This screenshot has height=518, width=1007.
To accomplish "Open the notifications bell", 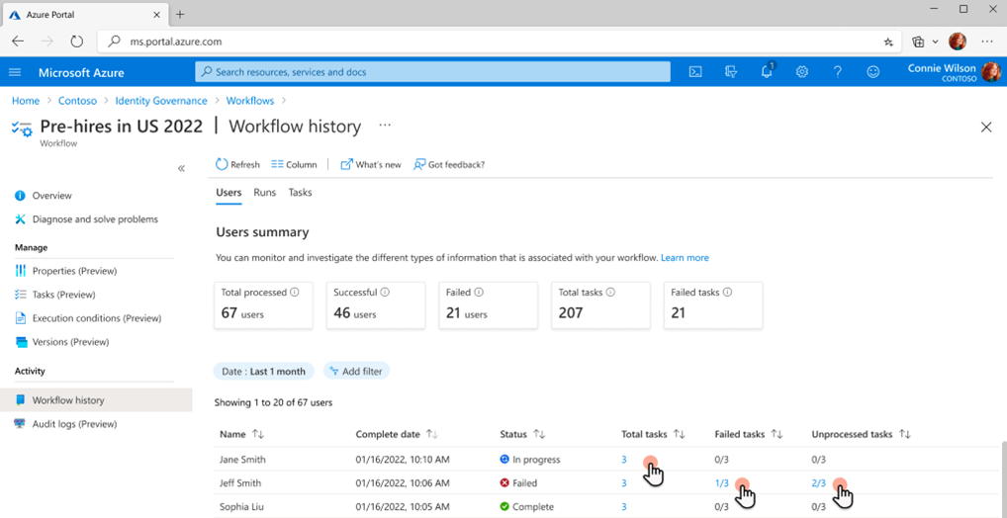I will click(767, 72).
